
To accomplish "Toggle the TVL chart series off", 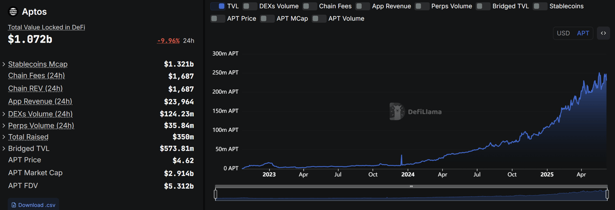I will (218, 6).
